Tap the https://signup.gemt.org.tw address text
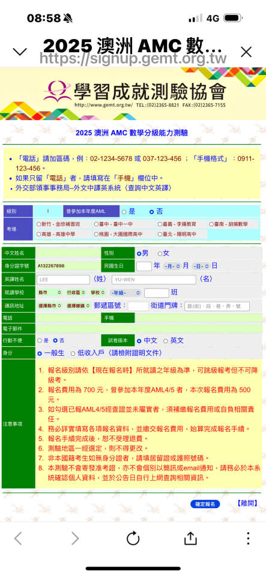 133,59
